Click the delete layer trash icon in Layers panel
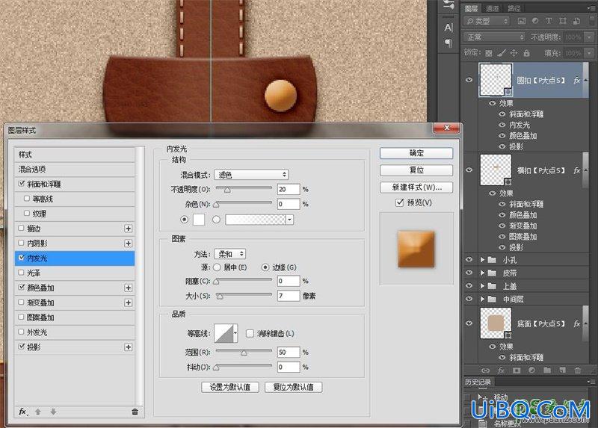This screenshot has height=428, width=598. 578,370
